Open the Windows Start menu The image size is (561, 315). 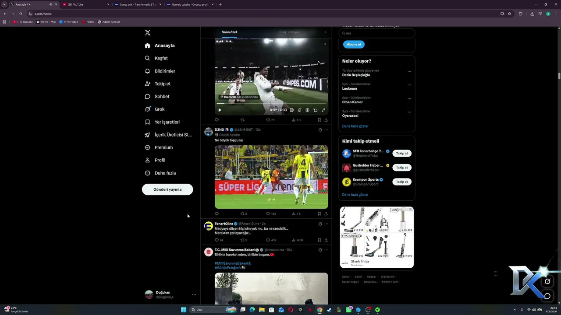coord(184,310)
